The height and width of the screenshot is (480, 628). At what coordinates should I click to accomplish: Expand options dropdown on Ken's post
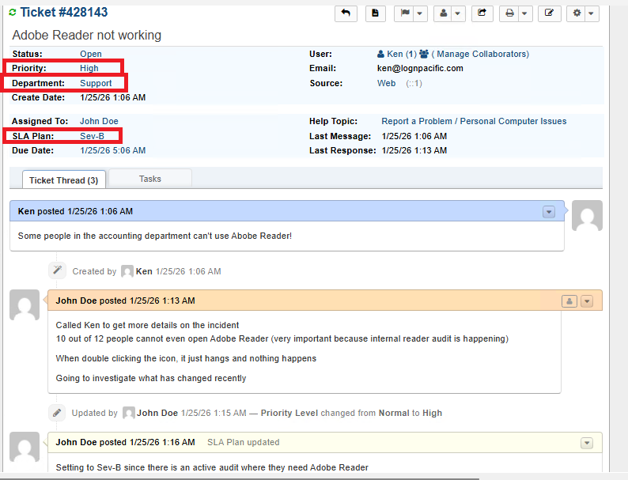pyautogui.click(x=549, y=211)
